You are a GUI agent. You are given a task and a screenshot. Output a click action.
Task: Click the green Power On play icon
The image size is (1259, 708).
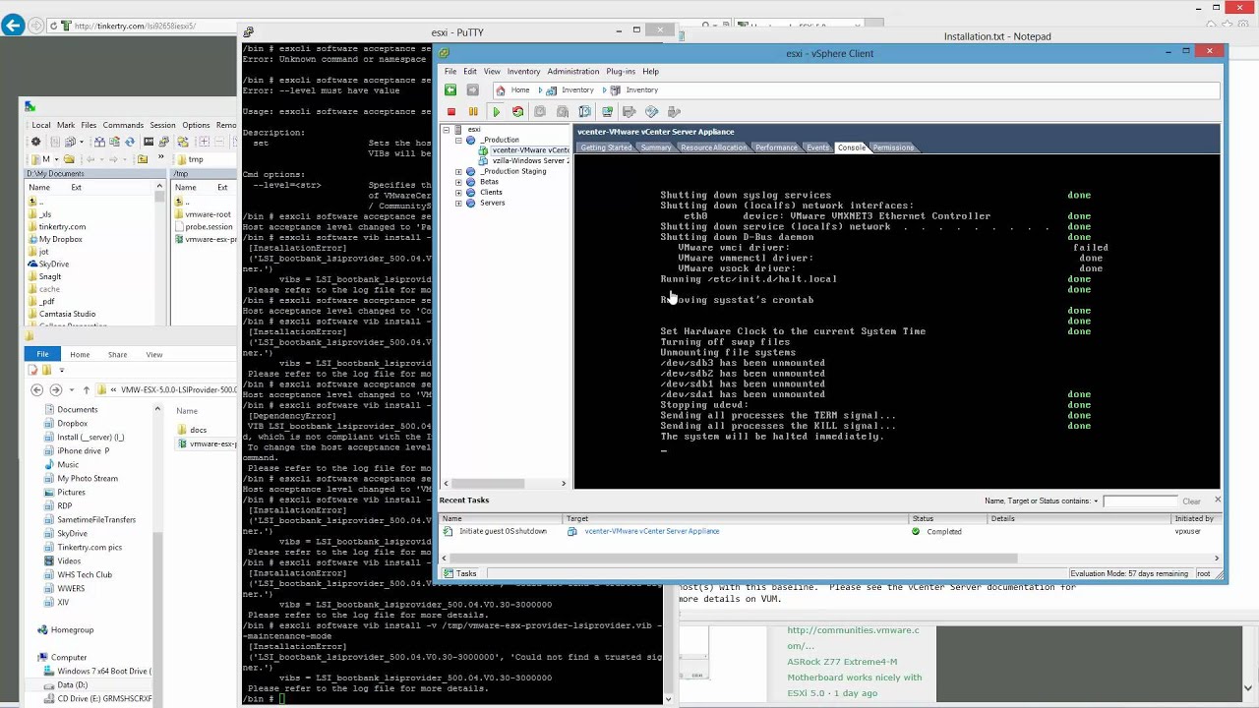(496, 112)
